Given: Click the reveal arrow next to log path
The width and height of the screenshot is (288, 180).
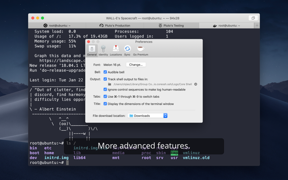Looking at the screenshot, I should pyautogui.click(x=196, y=84).
